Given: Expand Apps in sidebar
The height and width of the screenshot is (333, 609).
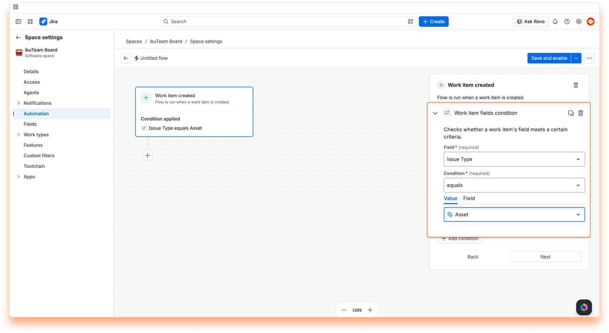Looking at the screenshot, I should coord(18,177).
